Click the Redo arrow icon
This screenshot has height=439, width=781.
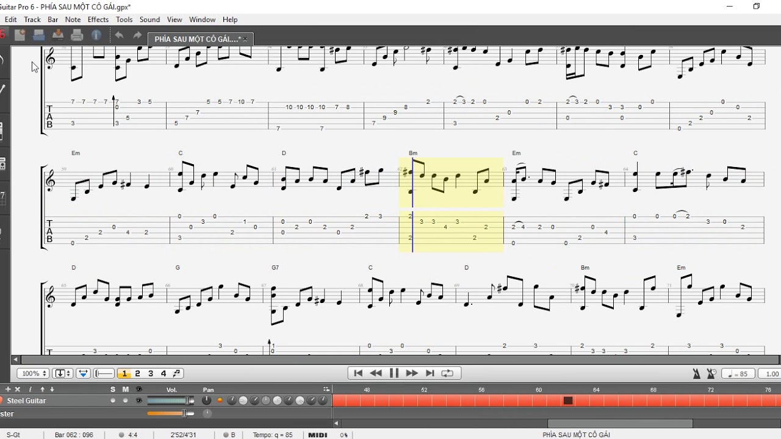(137, 35)
